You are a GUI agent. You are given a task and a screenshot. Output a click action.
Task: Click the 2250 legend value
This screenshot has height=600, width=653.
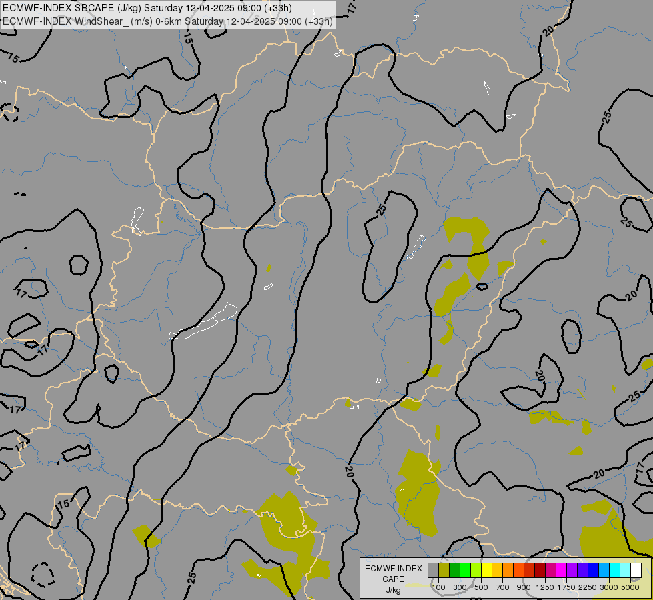point(588,587)
